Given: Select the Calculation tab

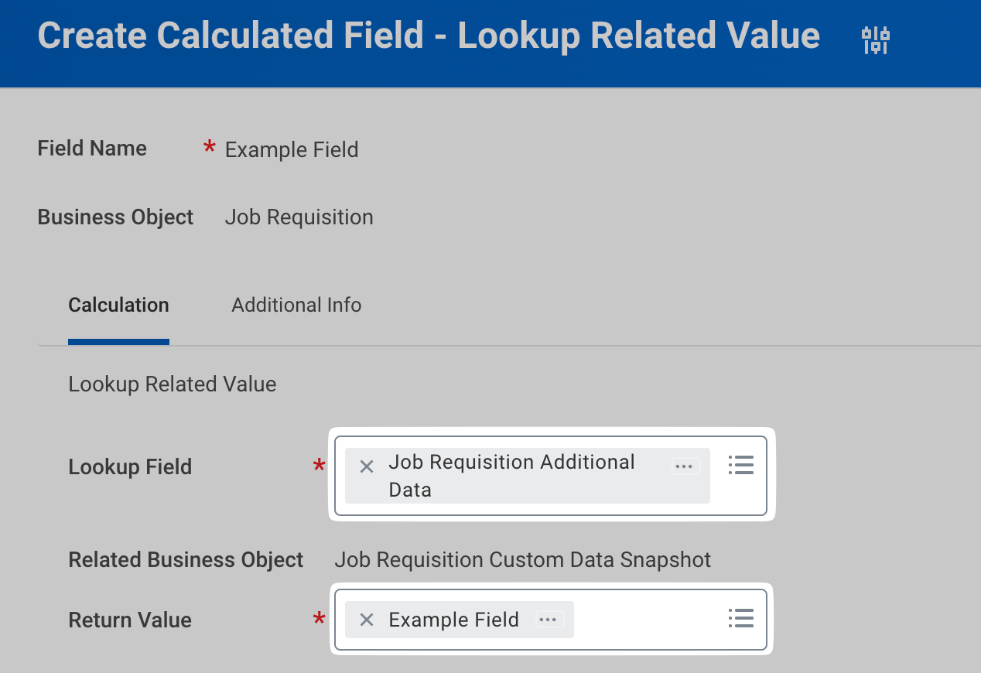Looking at the screenshot, I should tap(118, 305).
